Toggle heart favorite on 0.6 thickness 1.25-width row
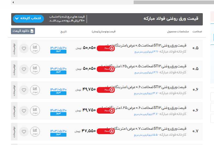 (24, 111)
